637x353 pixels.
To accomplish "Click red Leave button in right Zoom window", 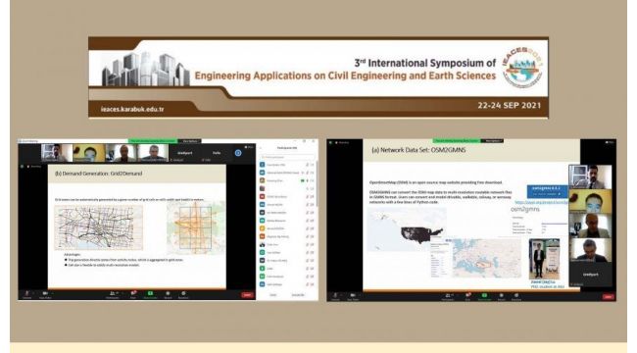I will [x=608, y=297].
